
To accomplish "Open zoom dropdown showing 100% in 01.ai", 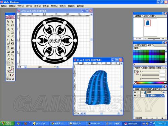I will [x=82, y=113].
